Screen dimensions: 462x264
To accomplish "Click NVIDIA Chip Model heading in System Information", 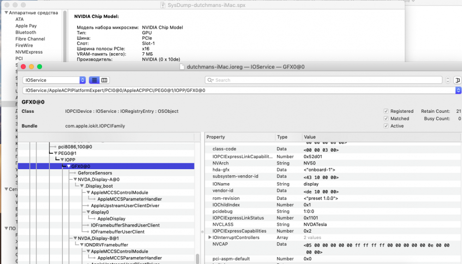I will click(97, 17).
